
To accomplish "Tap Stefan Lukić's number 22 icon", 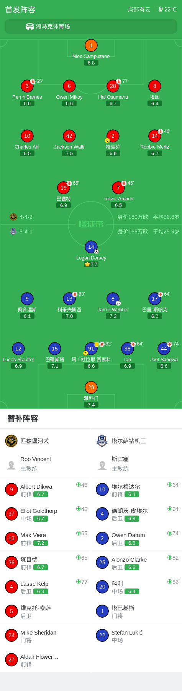I will click(x=102, y=635).
